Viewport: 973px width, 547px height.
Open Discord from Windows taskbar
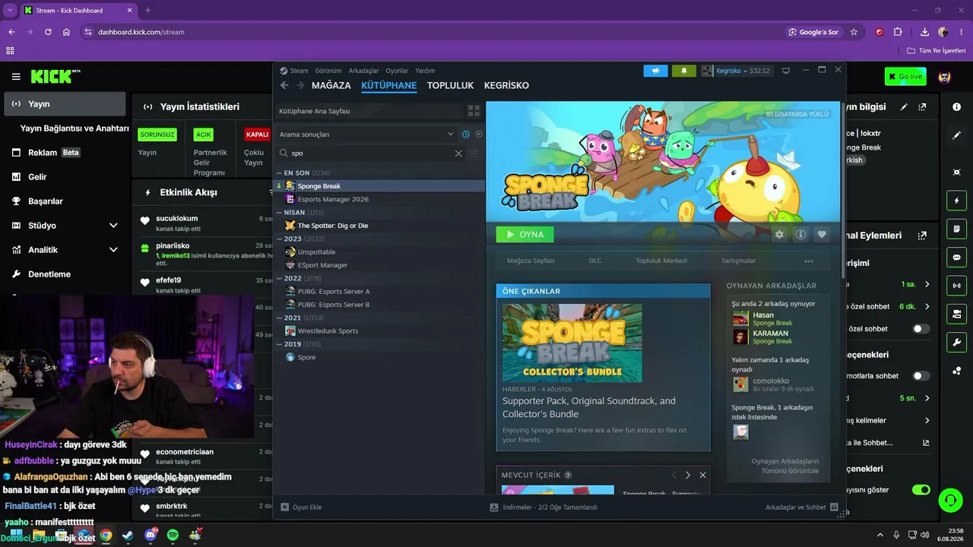click(151, 535)
